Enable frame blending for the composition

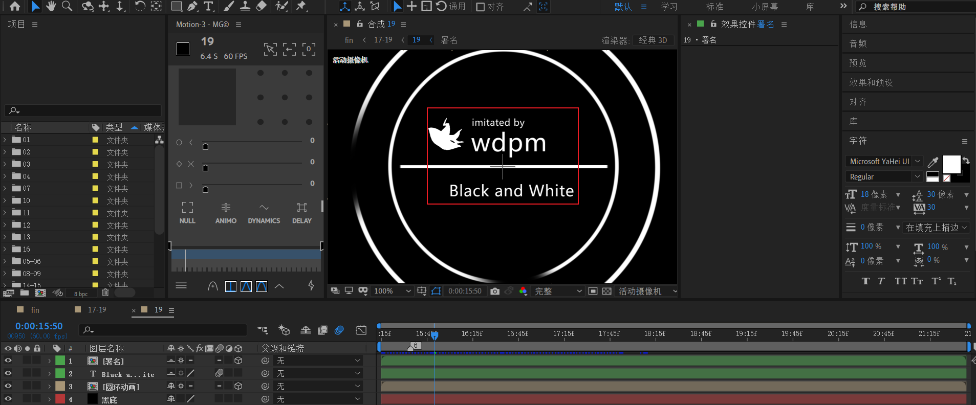[x=322, y=330]
